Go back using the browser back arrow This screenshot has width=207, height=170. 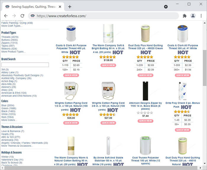click(x=6, y=16)
